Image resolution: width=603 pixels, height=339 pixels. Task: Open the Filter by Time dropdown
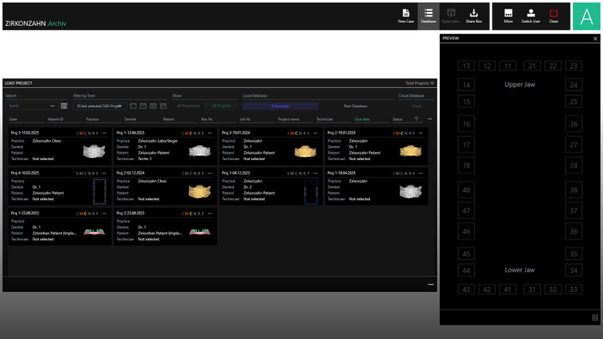click(100, 106)
